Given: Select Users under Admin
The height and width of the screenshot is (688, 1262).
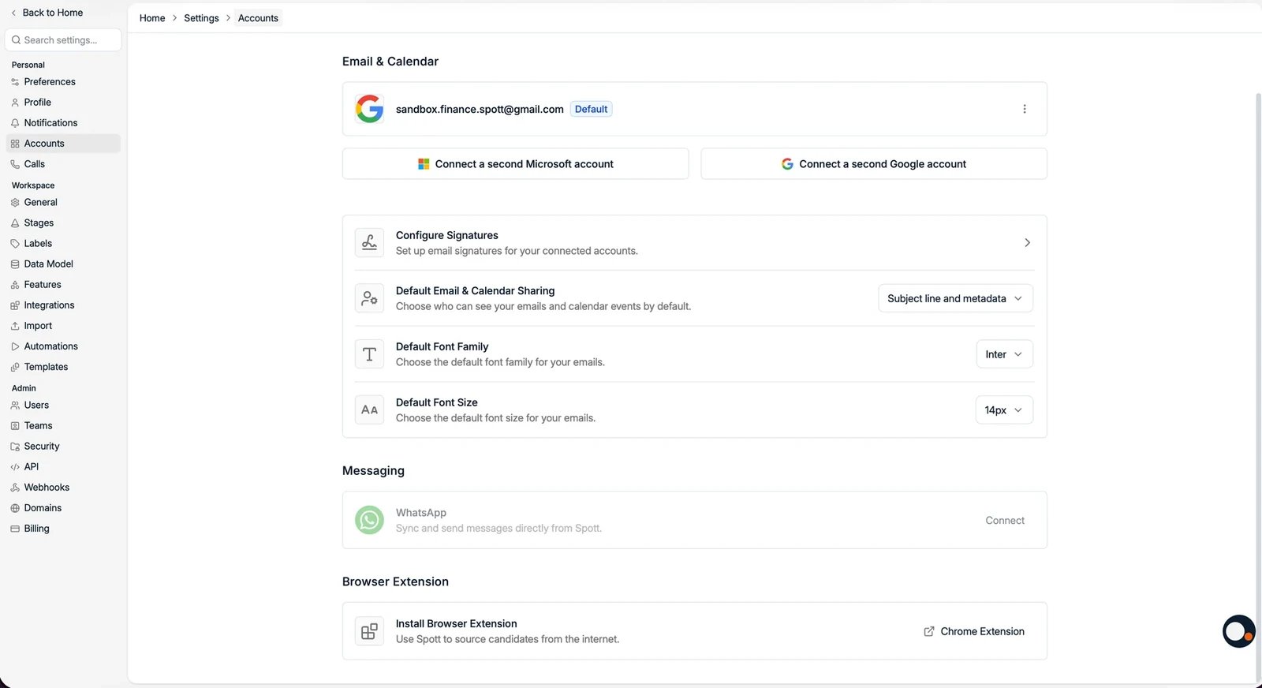Looking at the screenshot, I should click(63, 406).
